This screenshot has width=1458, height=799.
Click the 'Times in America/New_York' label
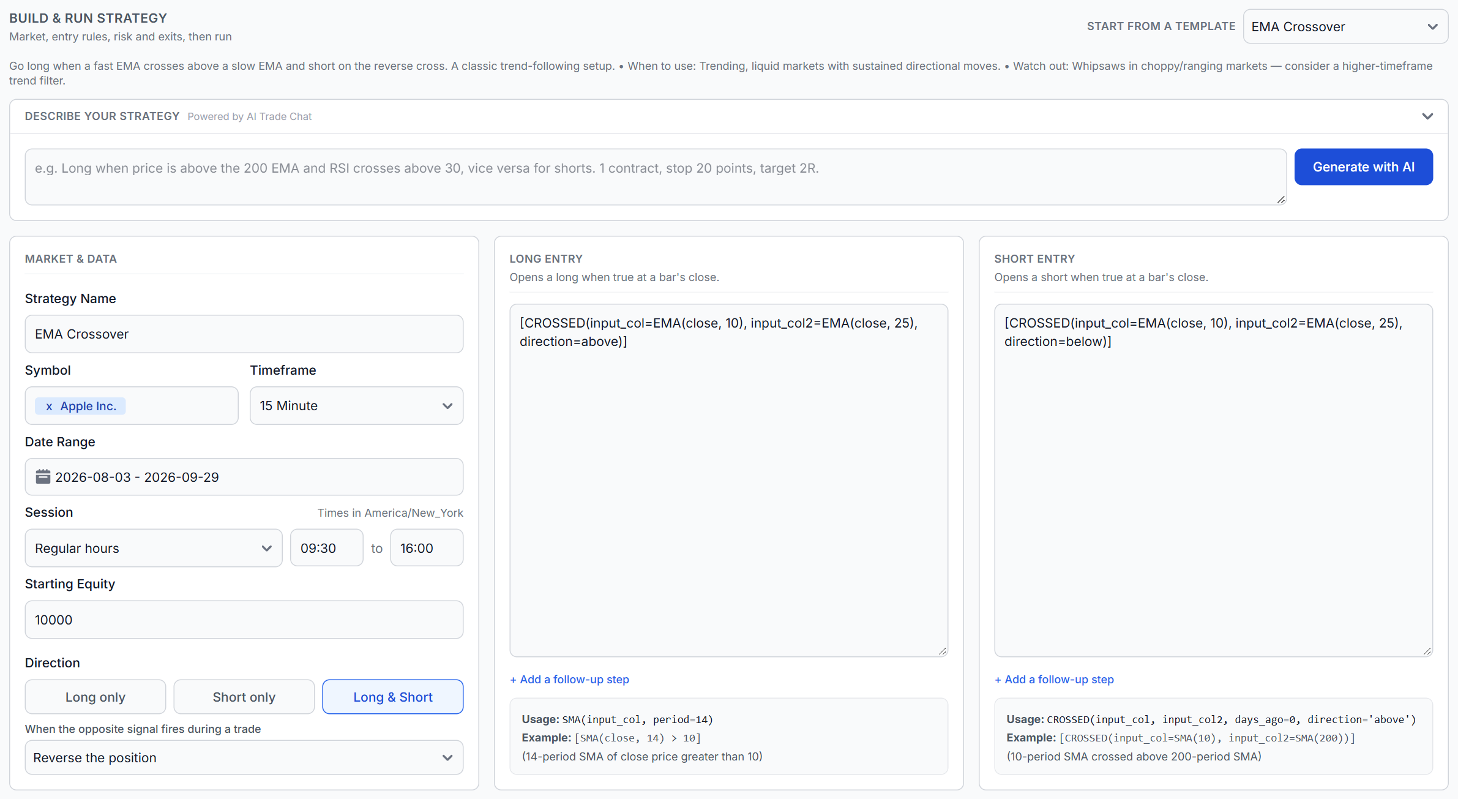(390, 513)
